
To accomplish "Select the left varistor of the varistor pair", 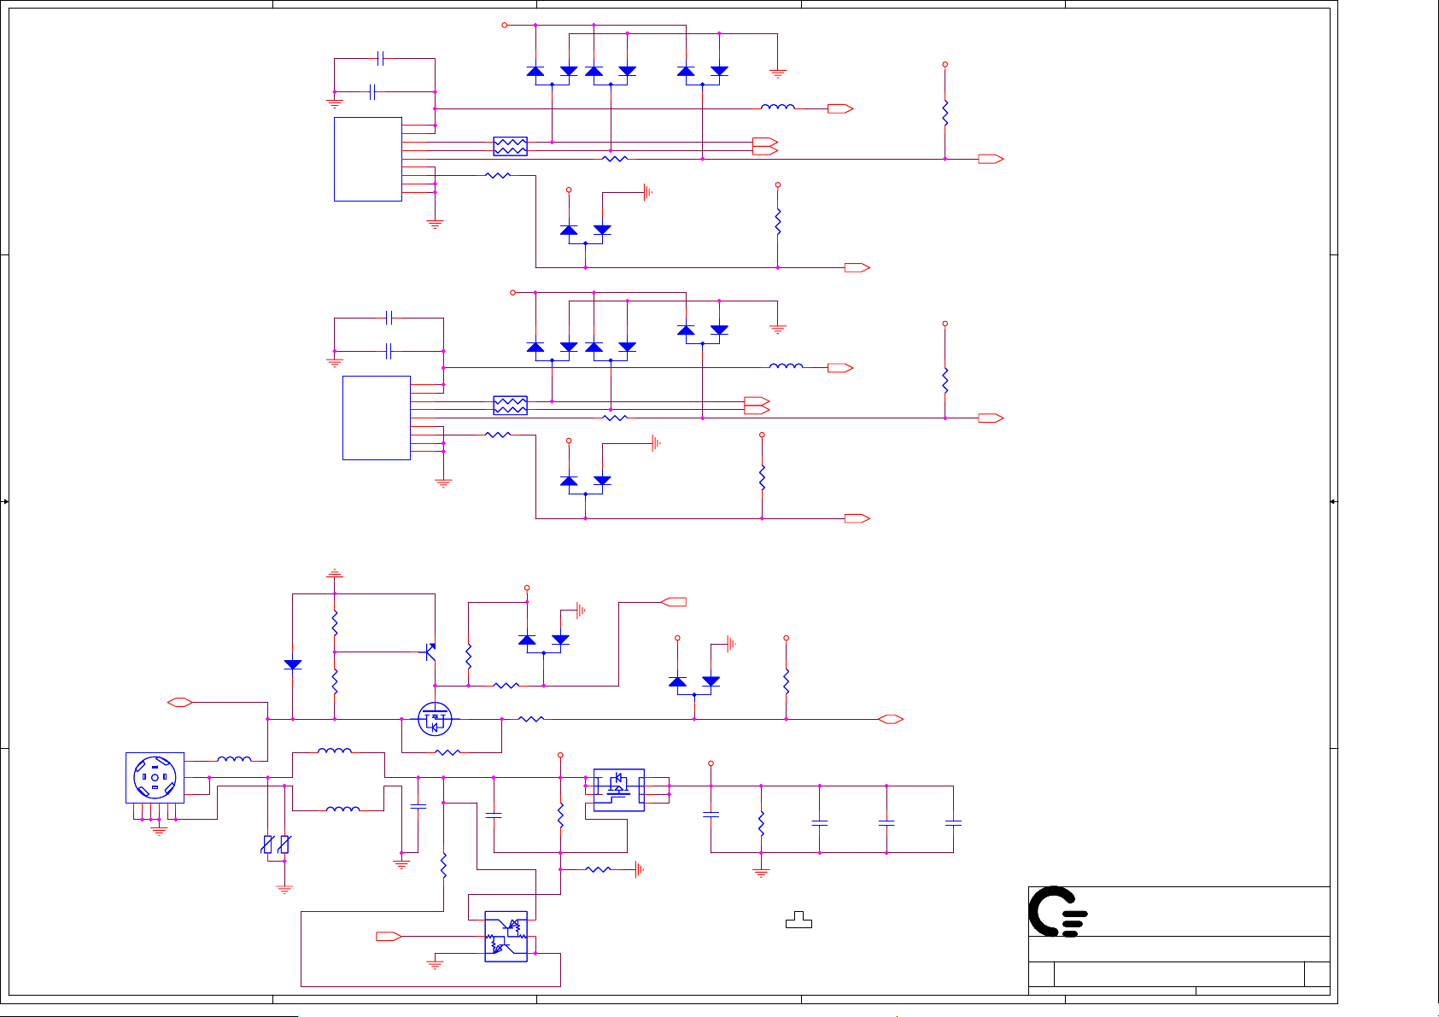I will click(268, 845).
